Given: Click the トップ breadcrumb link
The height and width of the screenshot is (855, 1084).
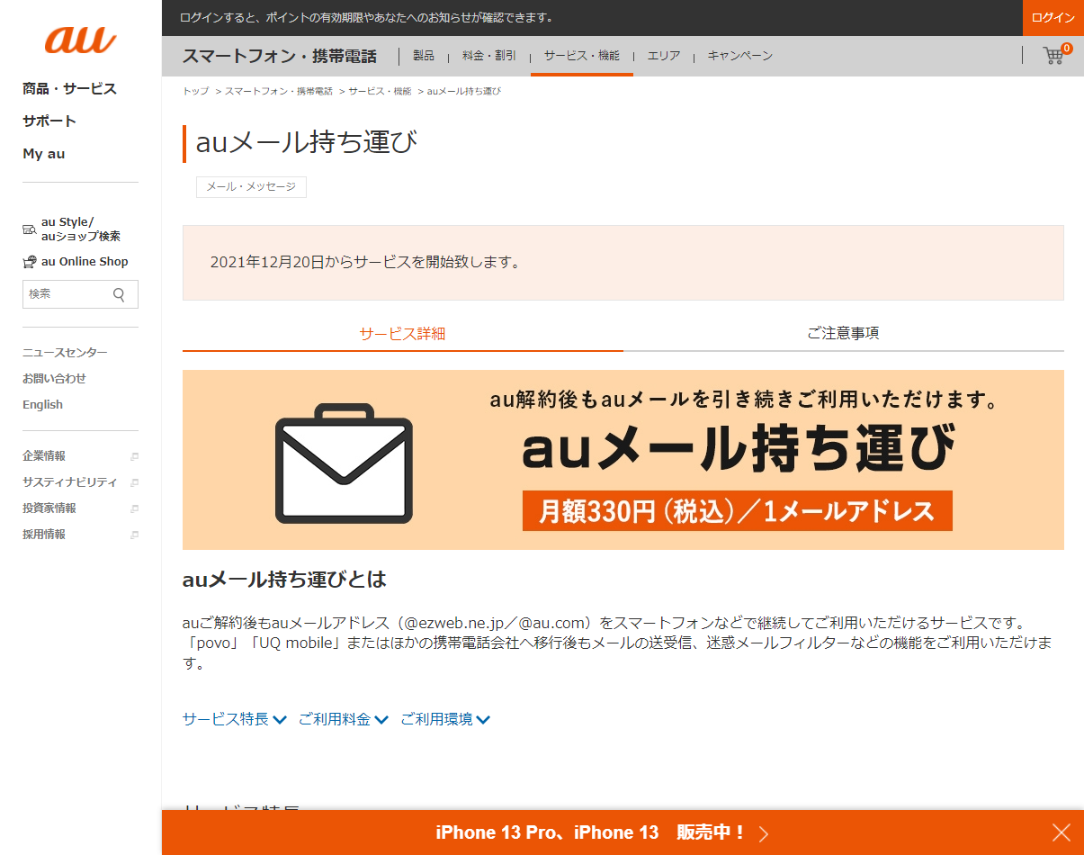Looking at the screenshot, I should click(x=196, y=92).
